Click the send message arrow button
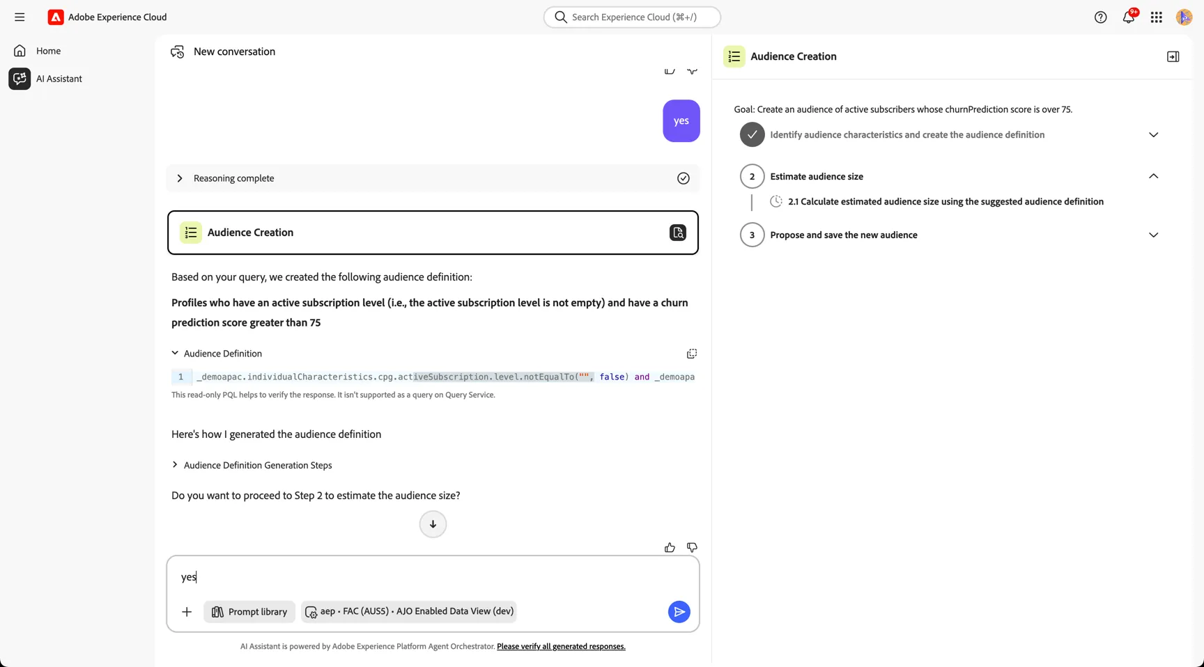The width and height of the screenshot is (1204, 667). coord(679,612)
